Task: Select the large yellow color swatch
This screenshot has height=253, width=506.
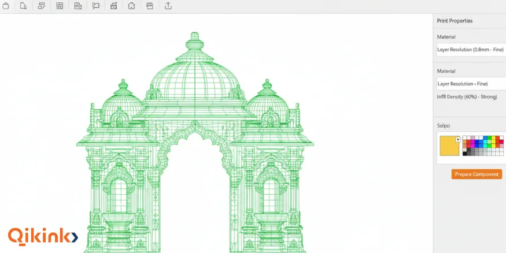Action: click(449, 146)
